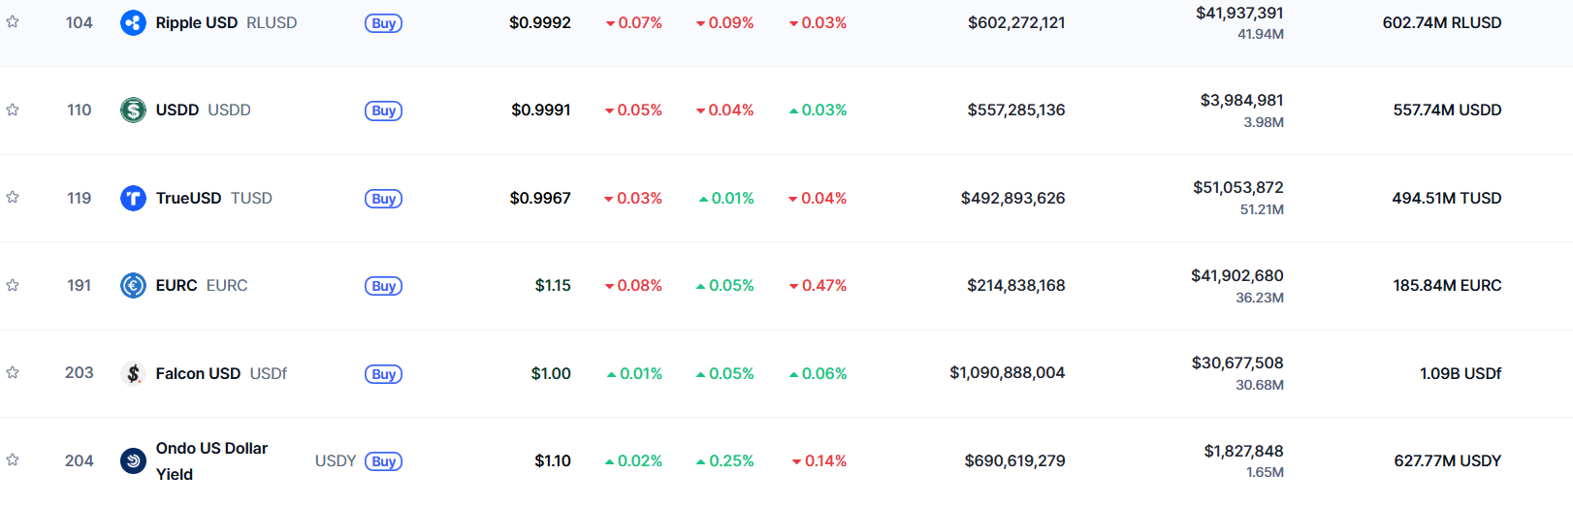
Task: Click the Ripple USD market cap value
Action: click(1016, 22)
